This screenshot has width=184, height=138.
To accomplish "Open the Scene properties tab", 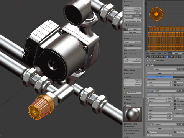I will coord(157,57).
